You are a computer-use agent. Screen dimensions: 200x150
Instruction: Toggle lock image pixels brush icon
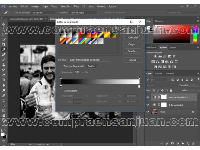coord(158,90)
